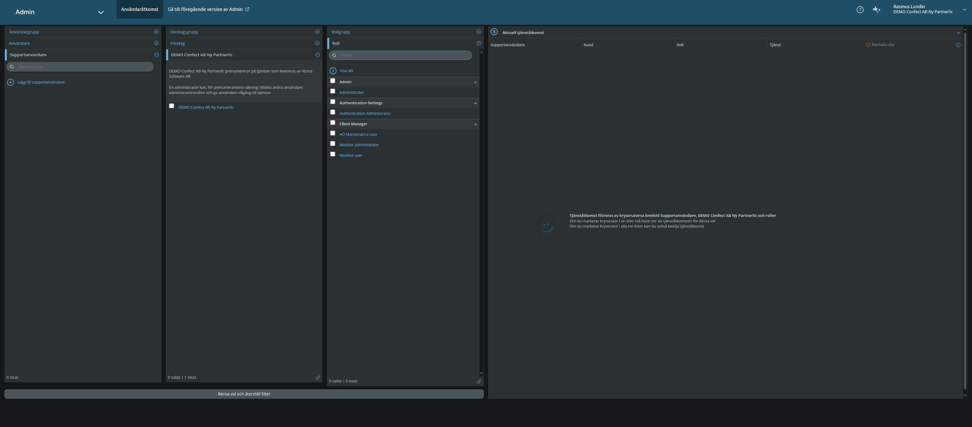Click the Visa allt arrow icon
This screenshot has width=972, height=427.
[333, 71]
